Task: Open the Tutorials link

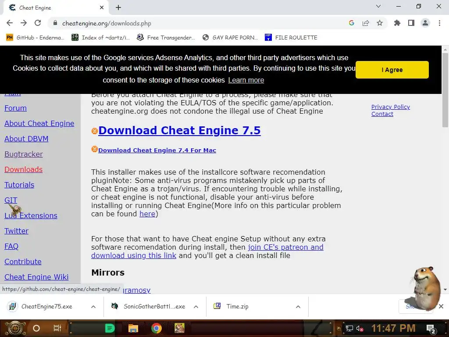Action: pos(19,185)
